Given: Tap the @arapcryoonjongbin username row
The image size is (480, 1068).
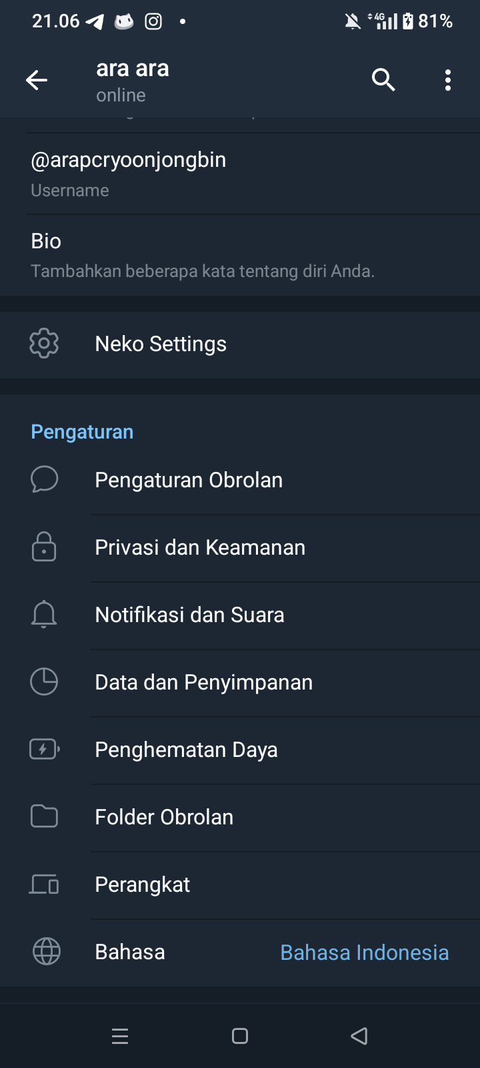Looking at the screenshot, I should tap(129, 174).
